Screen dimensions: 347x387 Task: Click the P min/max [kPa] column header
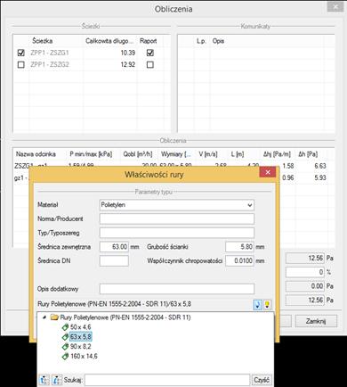coord(91,154)
